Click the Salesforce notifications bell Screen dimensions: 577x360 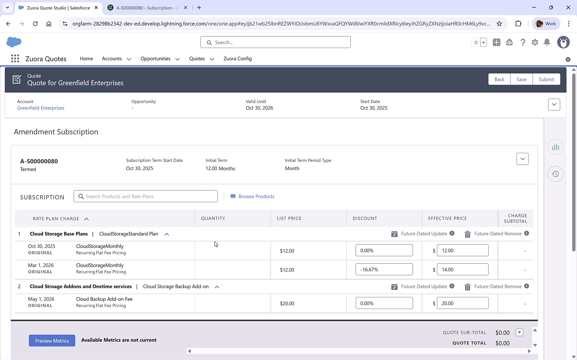[547, 42]
